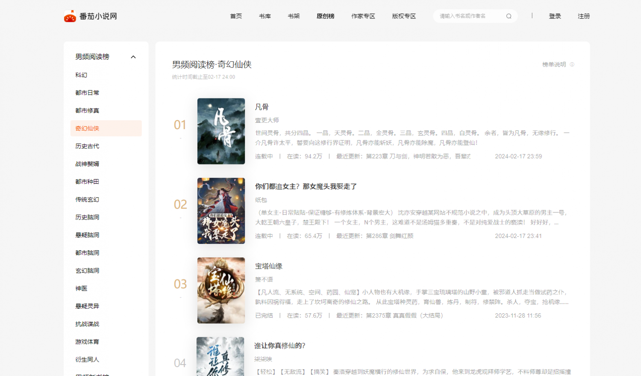Open cover of 你们都追女主？那女魔头我娶走了
This screenshot has width=641, height=376.
(221, 211)
